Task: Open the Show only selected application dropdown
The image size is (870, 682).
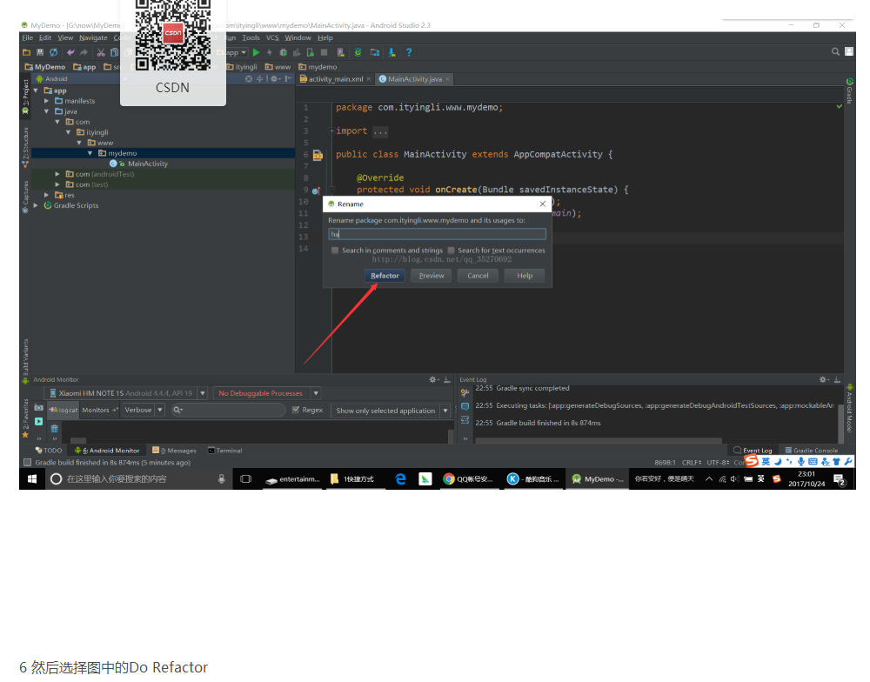Action: tap(391, 411)
